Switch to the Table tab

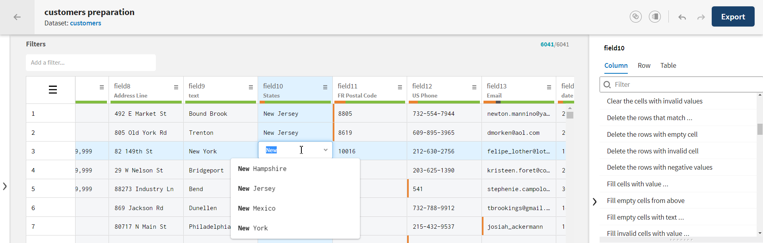[668, 65]
